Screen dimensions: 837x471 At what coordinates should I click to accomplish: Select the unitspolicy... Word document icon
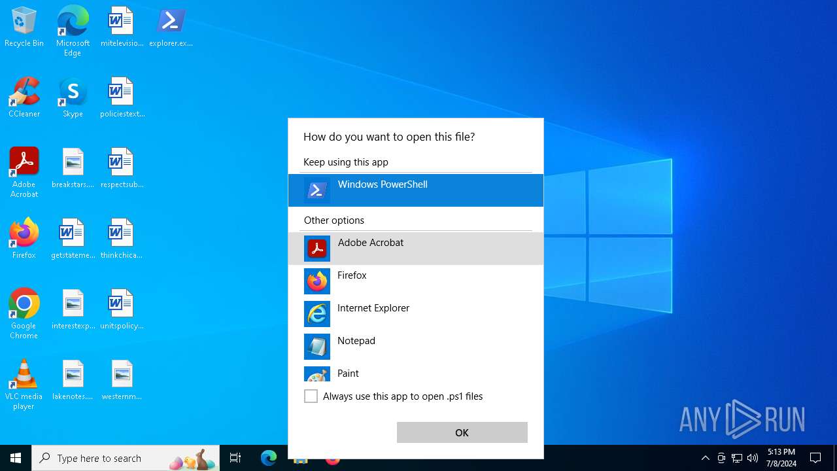coord(122,310)
